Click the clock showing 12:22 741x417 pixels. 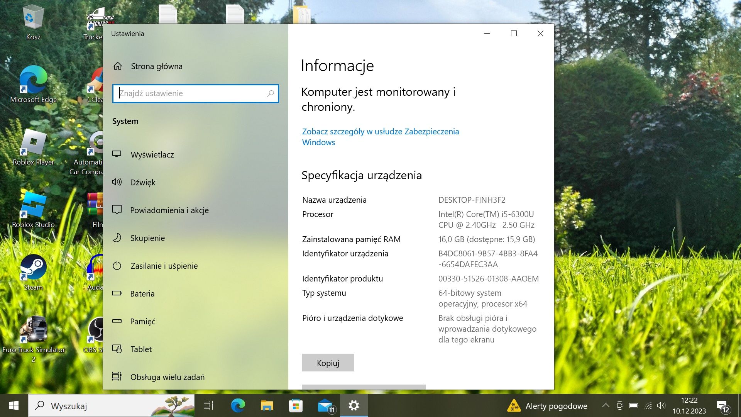pyautogui.click(x=689, y=400)
